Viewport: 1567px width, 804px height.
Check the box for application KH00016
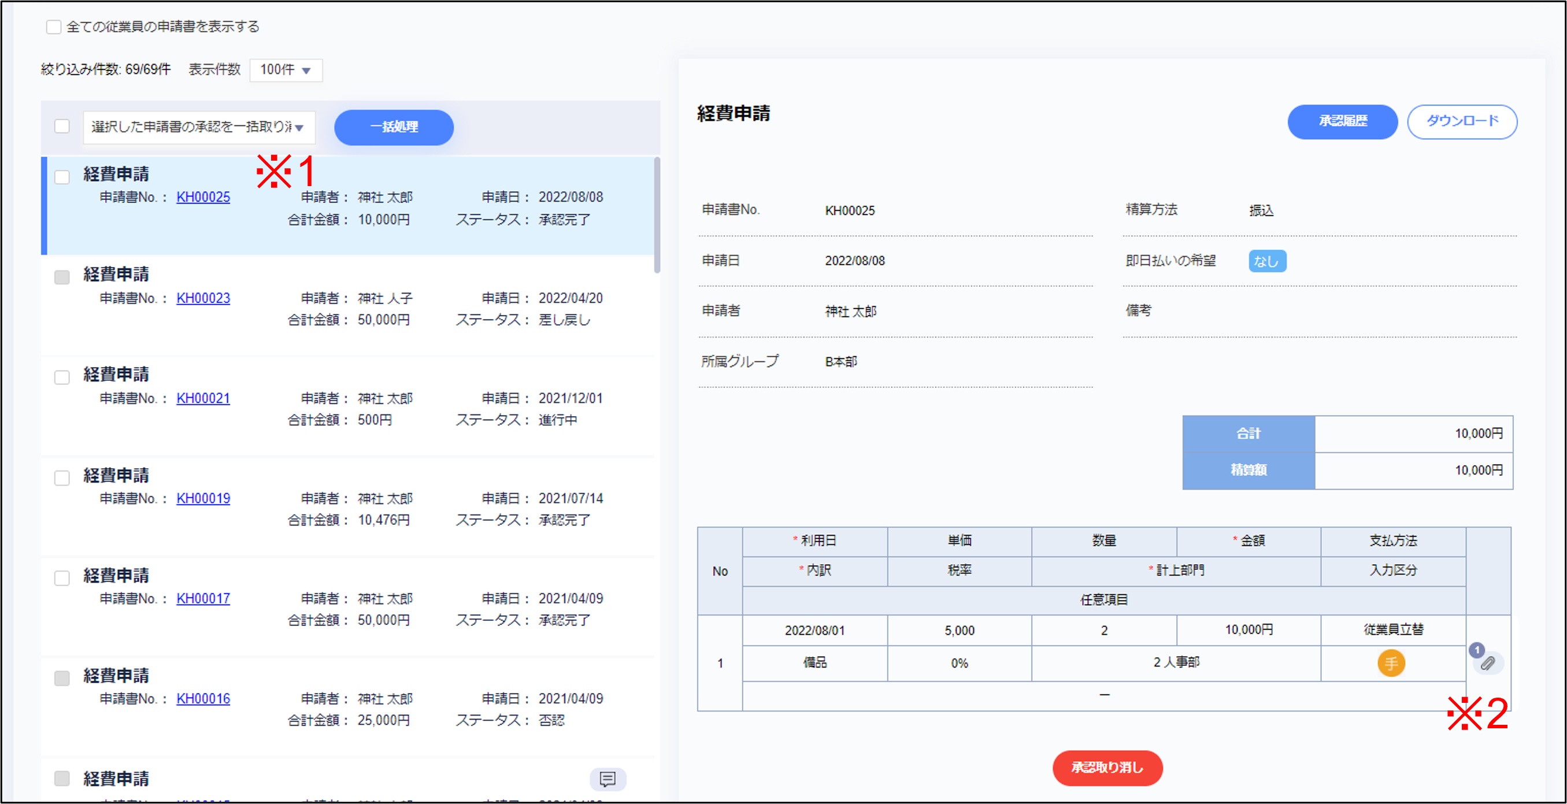(62, 678)
